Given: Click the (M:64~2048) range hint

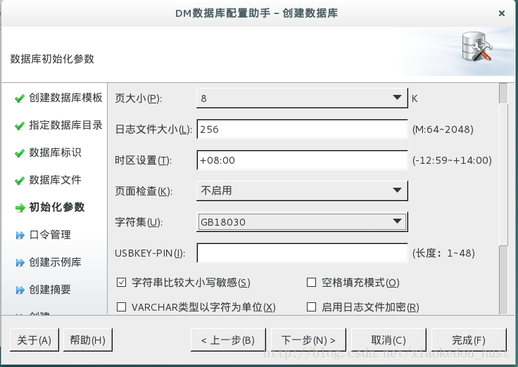Looking at the screenshot, I should coord(443,129).
